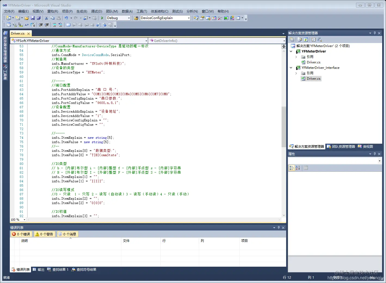Click the Toggle Bookmark icon
The height and width of the screenshot is (283, 386).
coord(68,25)
